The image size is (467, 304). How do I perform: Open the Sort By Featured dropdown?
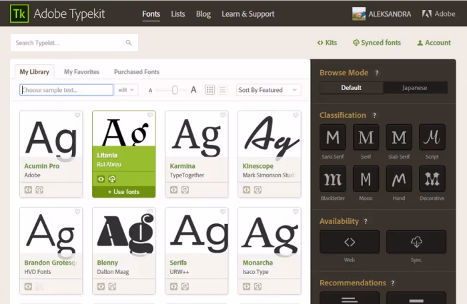pyautogui.click(x=268, y=90)
